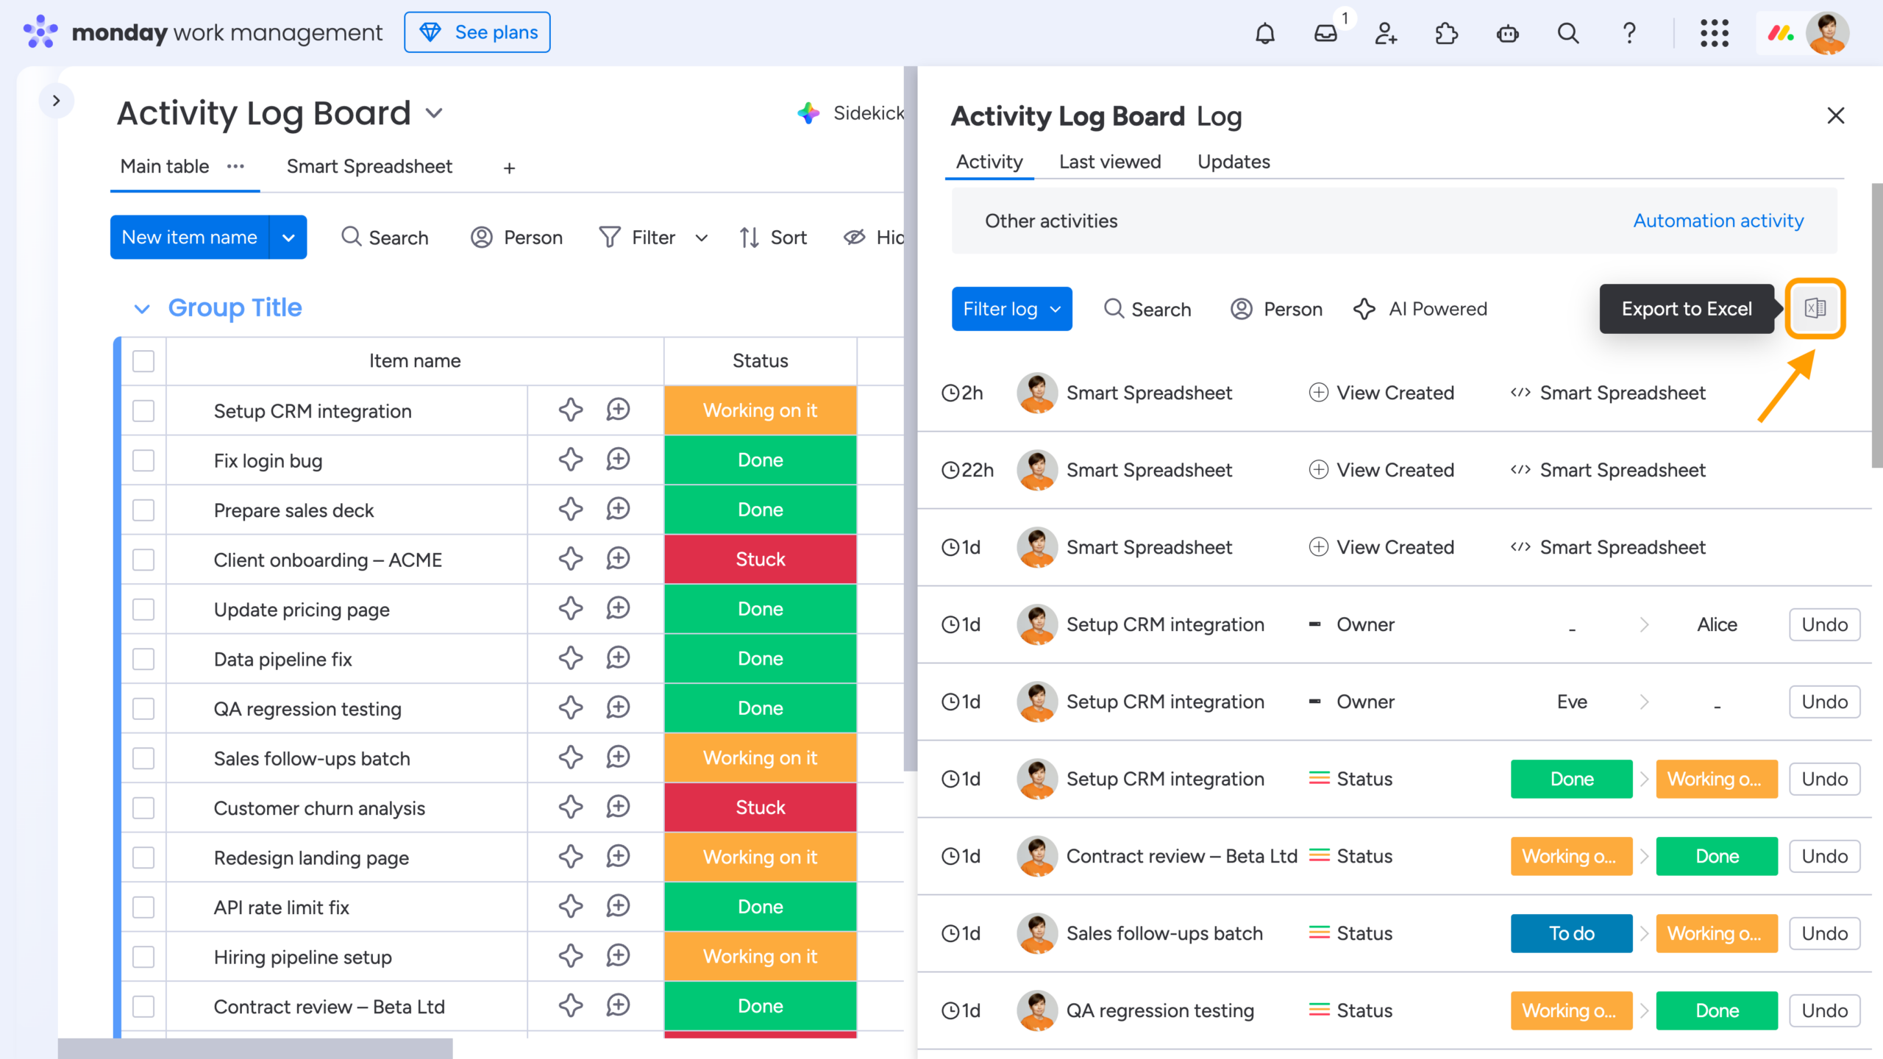
Task: Open the help question mark
Action: coord(1629,33)
